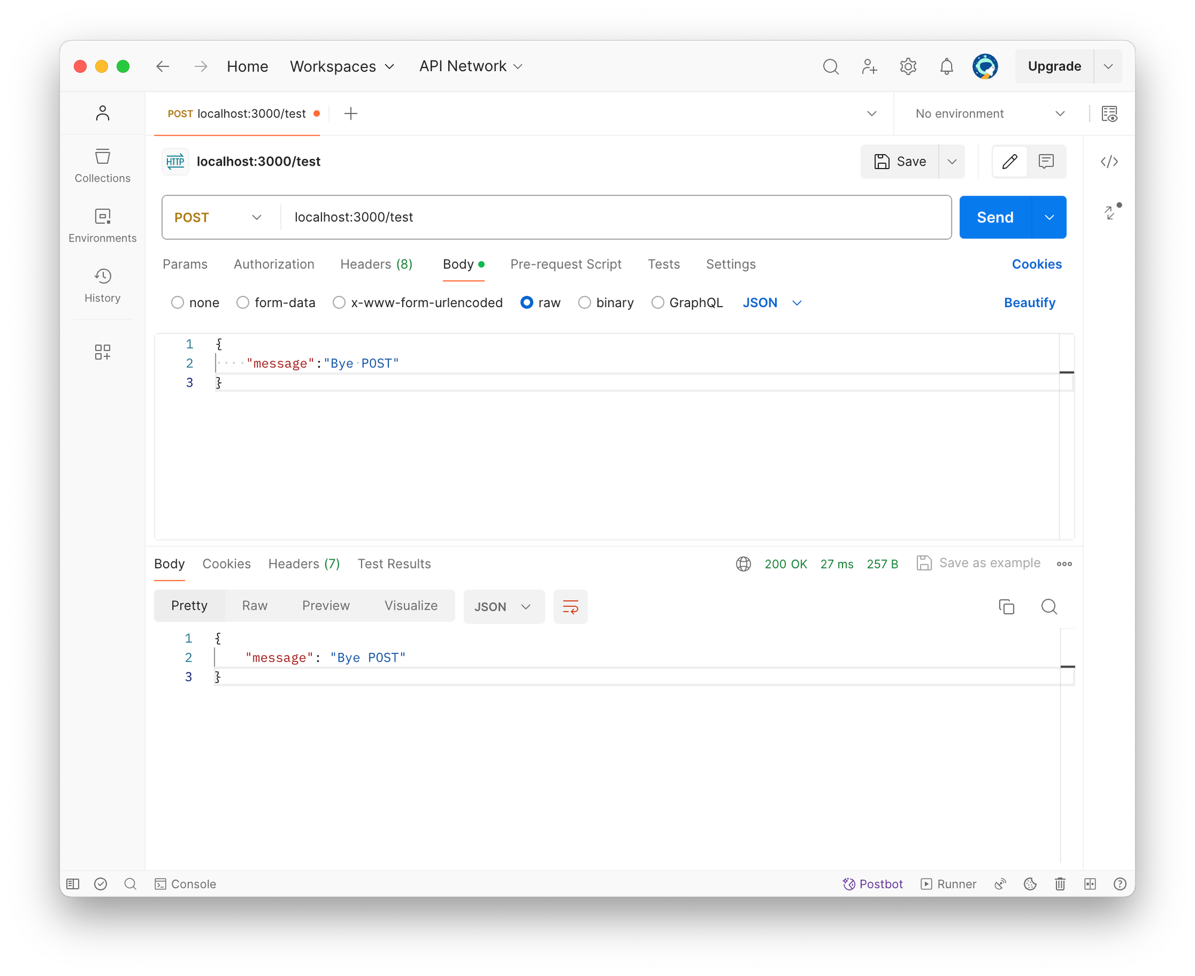Viewport: 1195px width, 976px height.
Task: Switch to the Headers (8) request tab
Action: (x=376, y=264)
